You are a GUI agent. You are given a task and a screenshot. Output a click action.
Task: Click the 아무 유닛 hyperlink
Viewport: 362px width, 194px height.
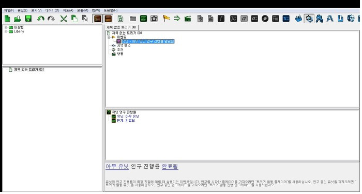pos(117,166)
